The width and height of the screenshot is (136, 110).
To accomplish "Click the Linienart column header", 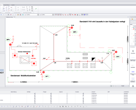I will [99, 92].
